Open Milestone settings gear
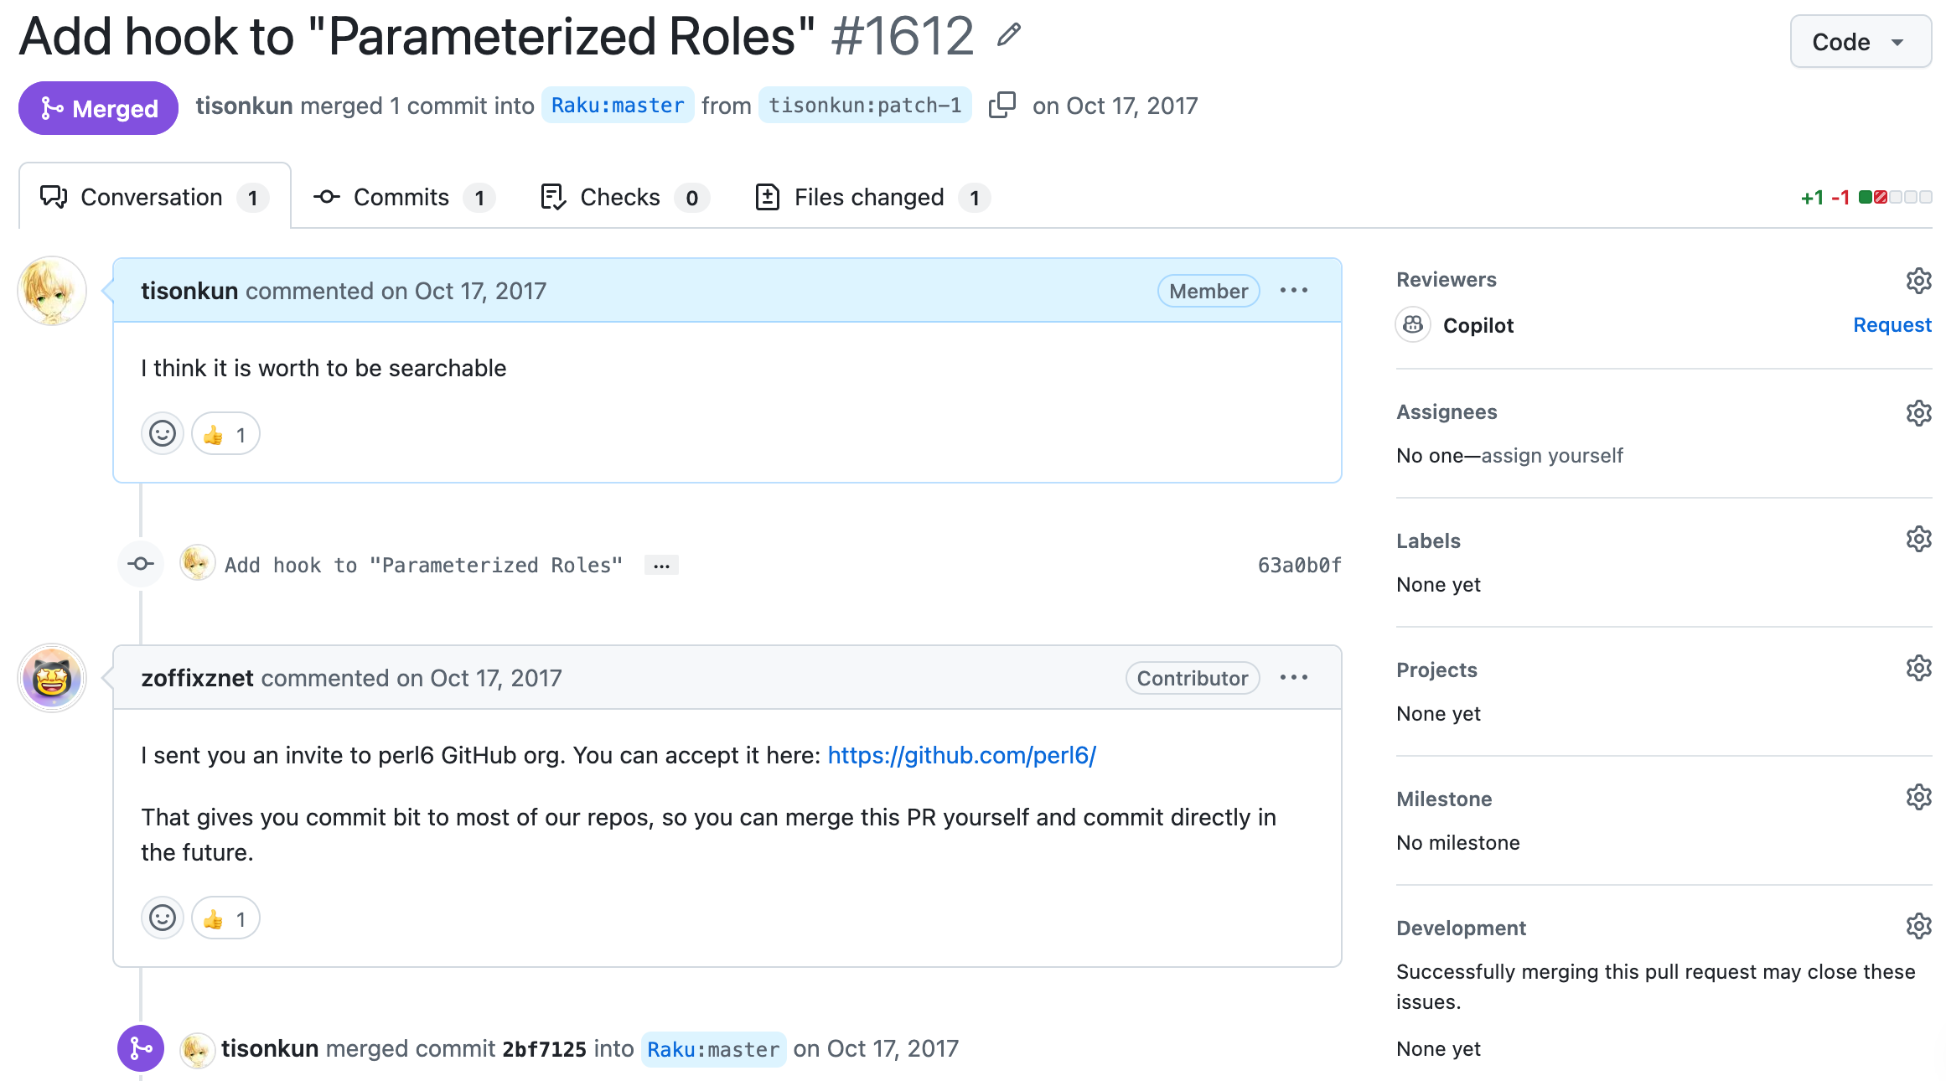The width and height of the screenshot is (1946, 1081). click(x=1918, y=797)
